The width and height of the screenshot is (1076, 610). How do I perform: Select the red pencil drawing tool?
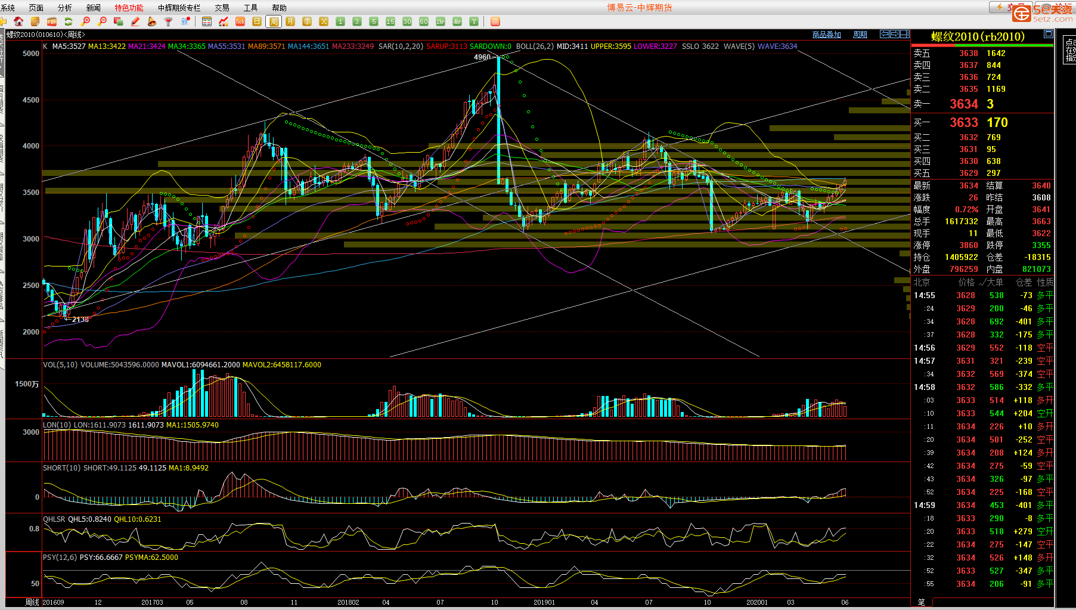coord(135,21)
